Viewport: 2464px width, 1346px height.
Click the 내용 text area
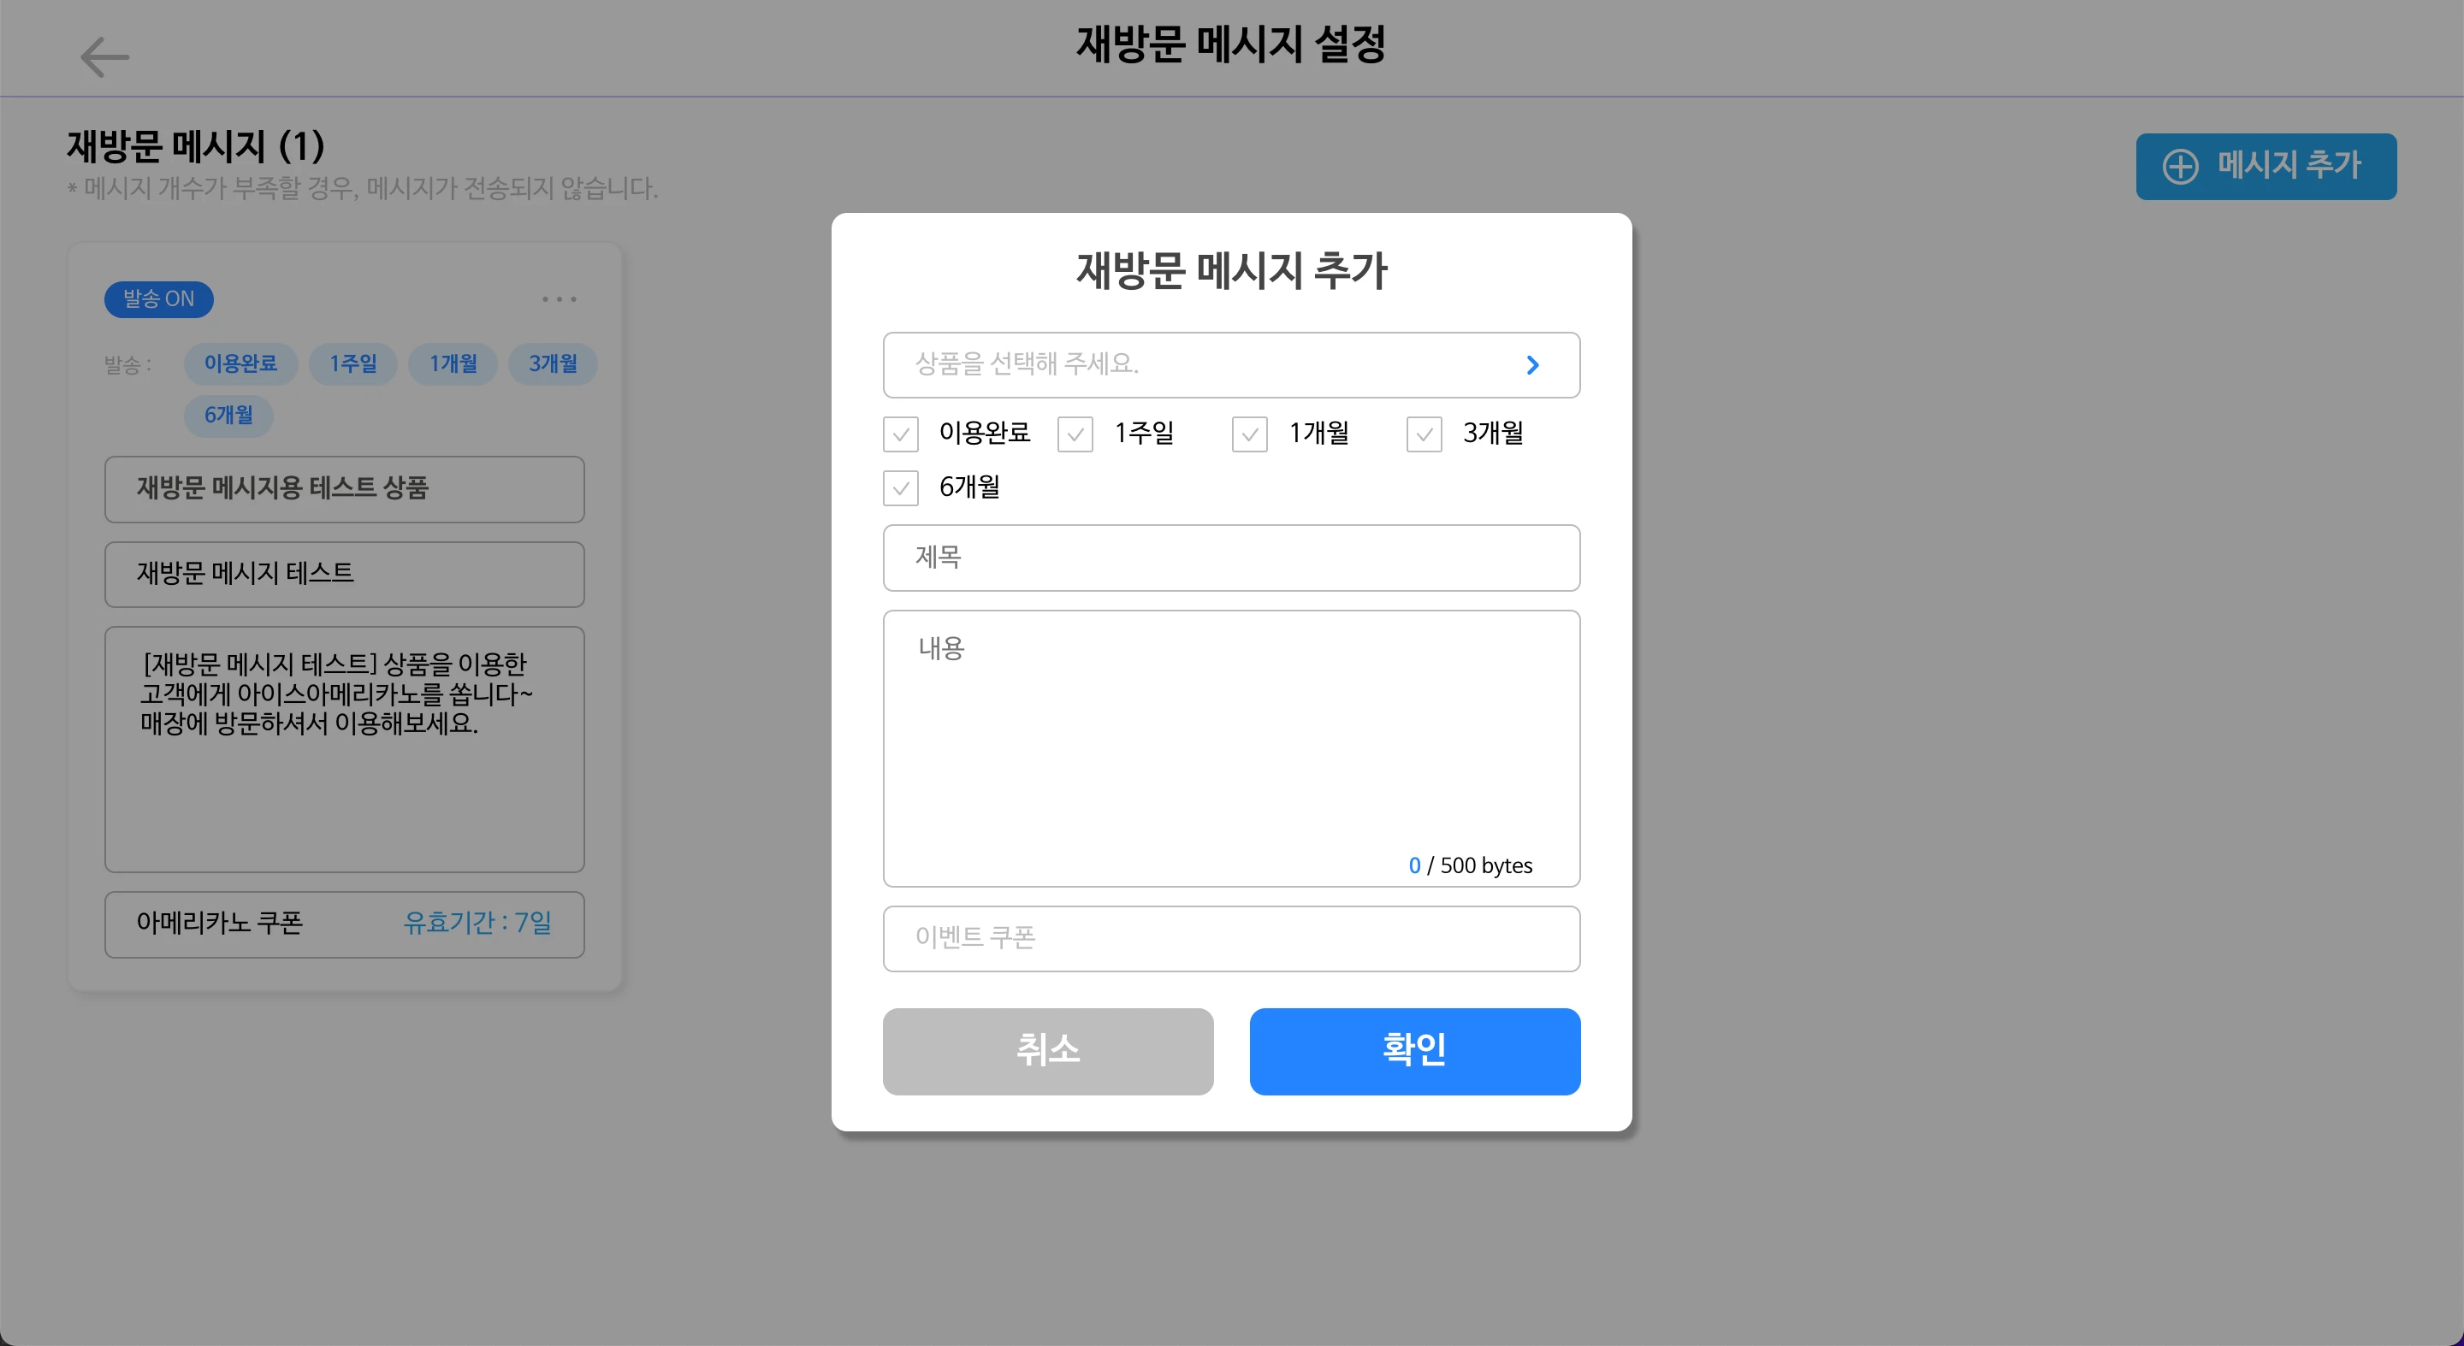1231,736
